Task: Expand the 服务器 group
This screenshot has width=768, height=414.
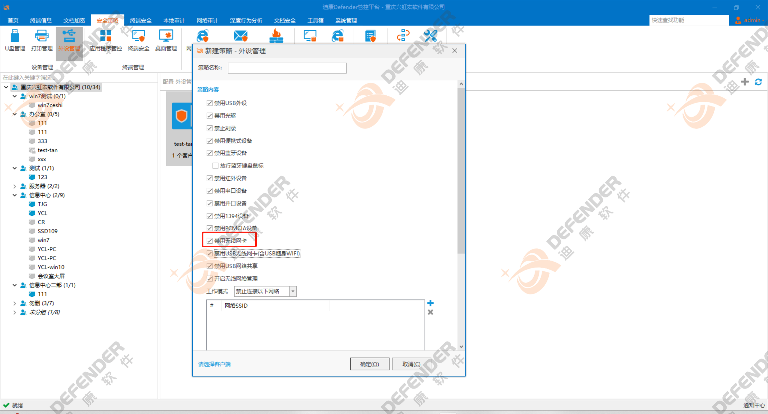Action: 14,186
